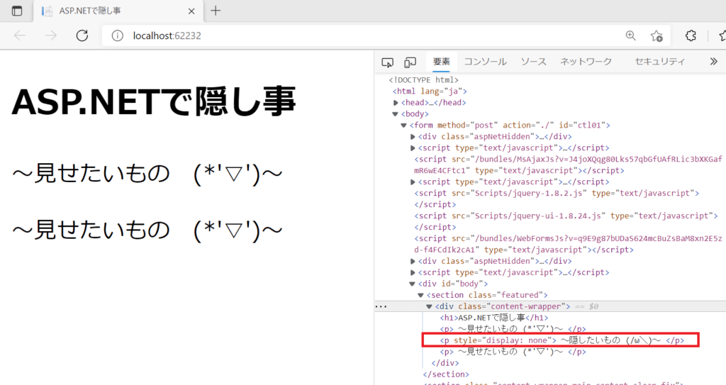Screen dimensions: 726x385
Task: Go forward to the next page
Action: coord(51,35)
